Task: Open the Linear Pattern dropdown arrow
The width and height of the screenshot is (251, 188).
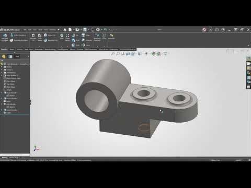Action: click(67, 46)
